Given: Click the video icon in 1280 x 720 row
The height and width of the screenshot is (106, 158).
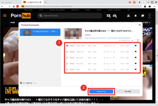Looking at the screenshot, I should [x=136, y=52].
